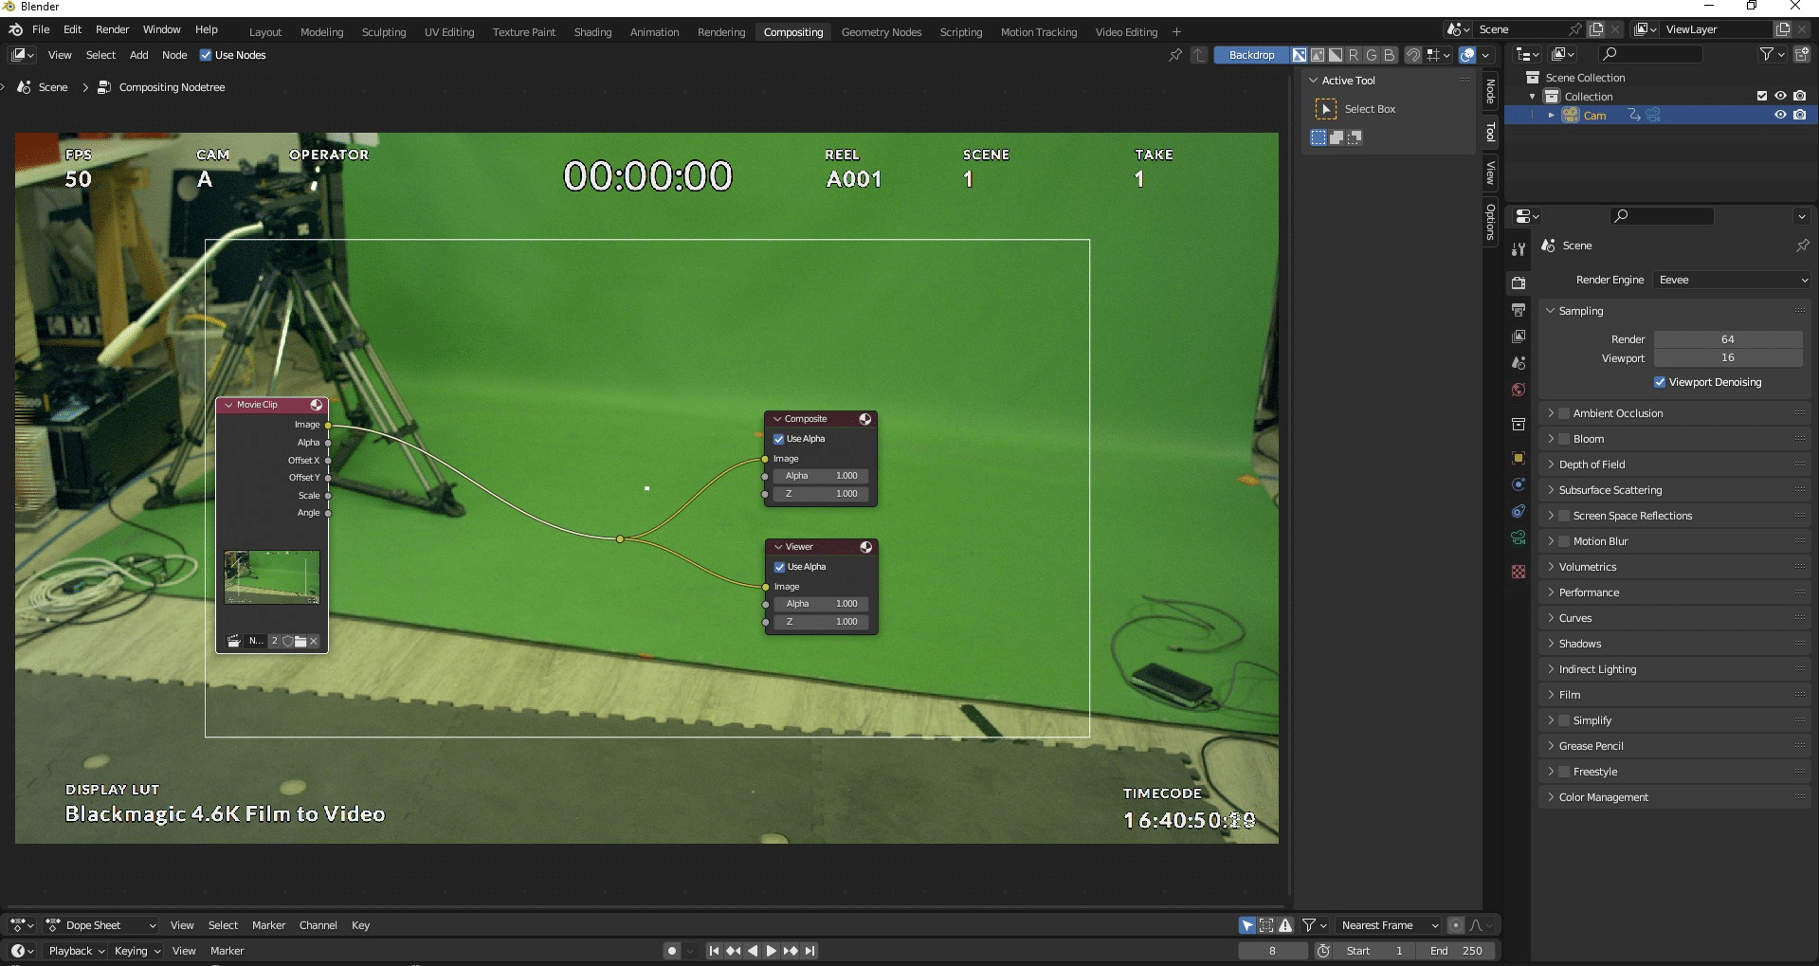Select the View Layer properties icon
Screen dimensions: 1819x966
pyautogui.click(x=1519, y=337)
